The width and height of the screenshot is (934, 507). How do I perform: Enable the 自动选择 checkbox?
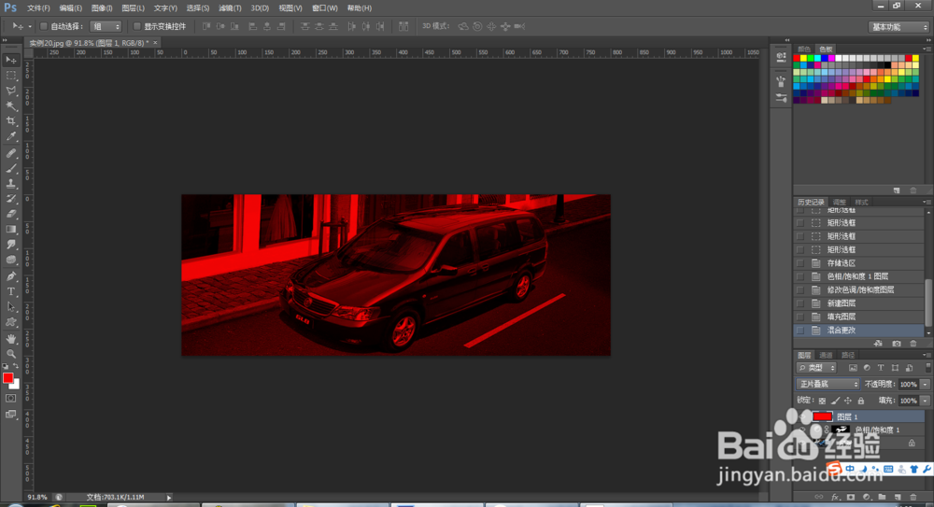[x=44, y=26]
